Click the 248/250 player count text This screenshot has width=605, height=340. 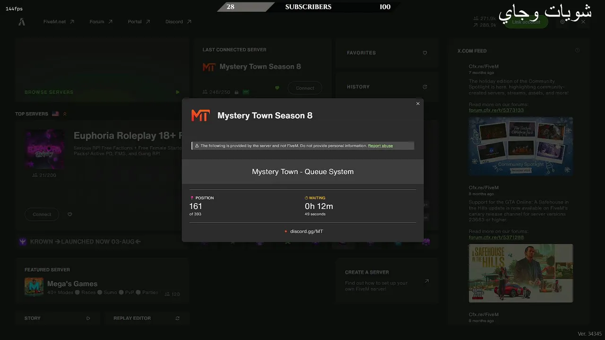[220, 92]
